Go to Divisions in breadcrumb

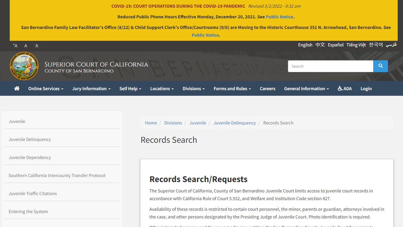[x=173, y=123]
